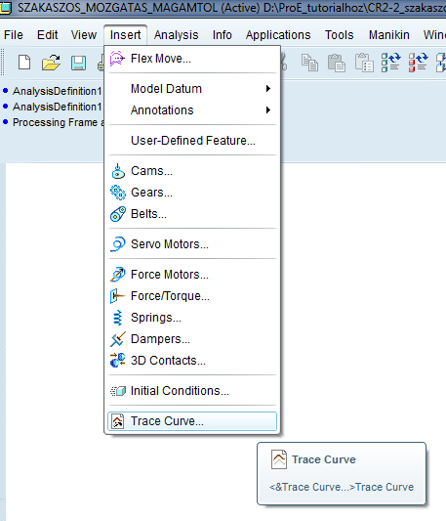Open the Applications menu
Screen dimensions: 446x521
pos(278,35)
